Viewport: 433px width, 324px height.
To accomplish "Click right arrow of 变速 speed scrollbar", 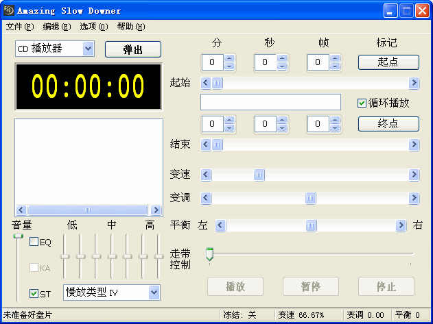I will (x=414, y=174).
